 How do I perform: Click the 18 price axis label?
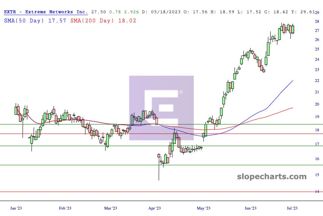pyautogui.click(x=317, y=130)
